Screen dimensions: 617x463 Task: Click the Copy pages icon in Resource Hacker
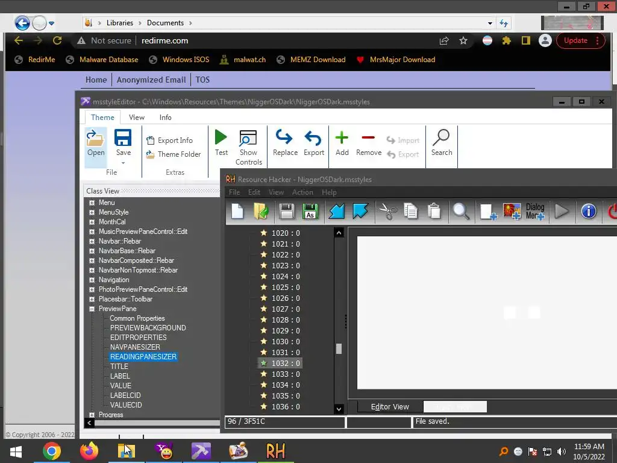(x=411, y=212)
